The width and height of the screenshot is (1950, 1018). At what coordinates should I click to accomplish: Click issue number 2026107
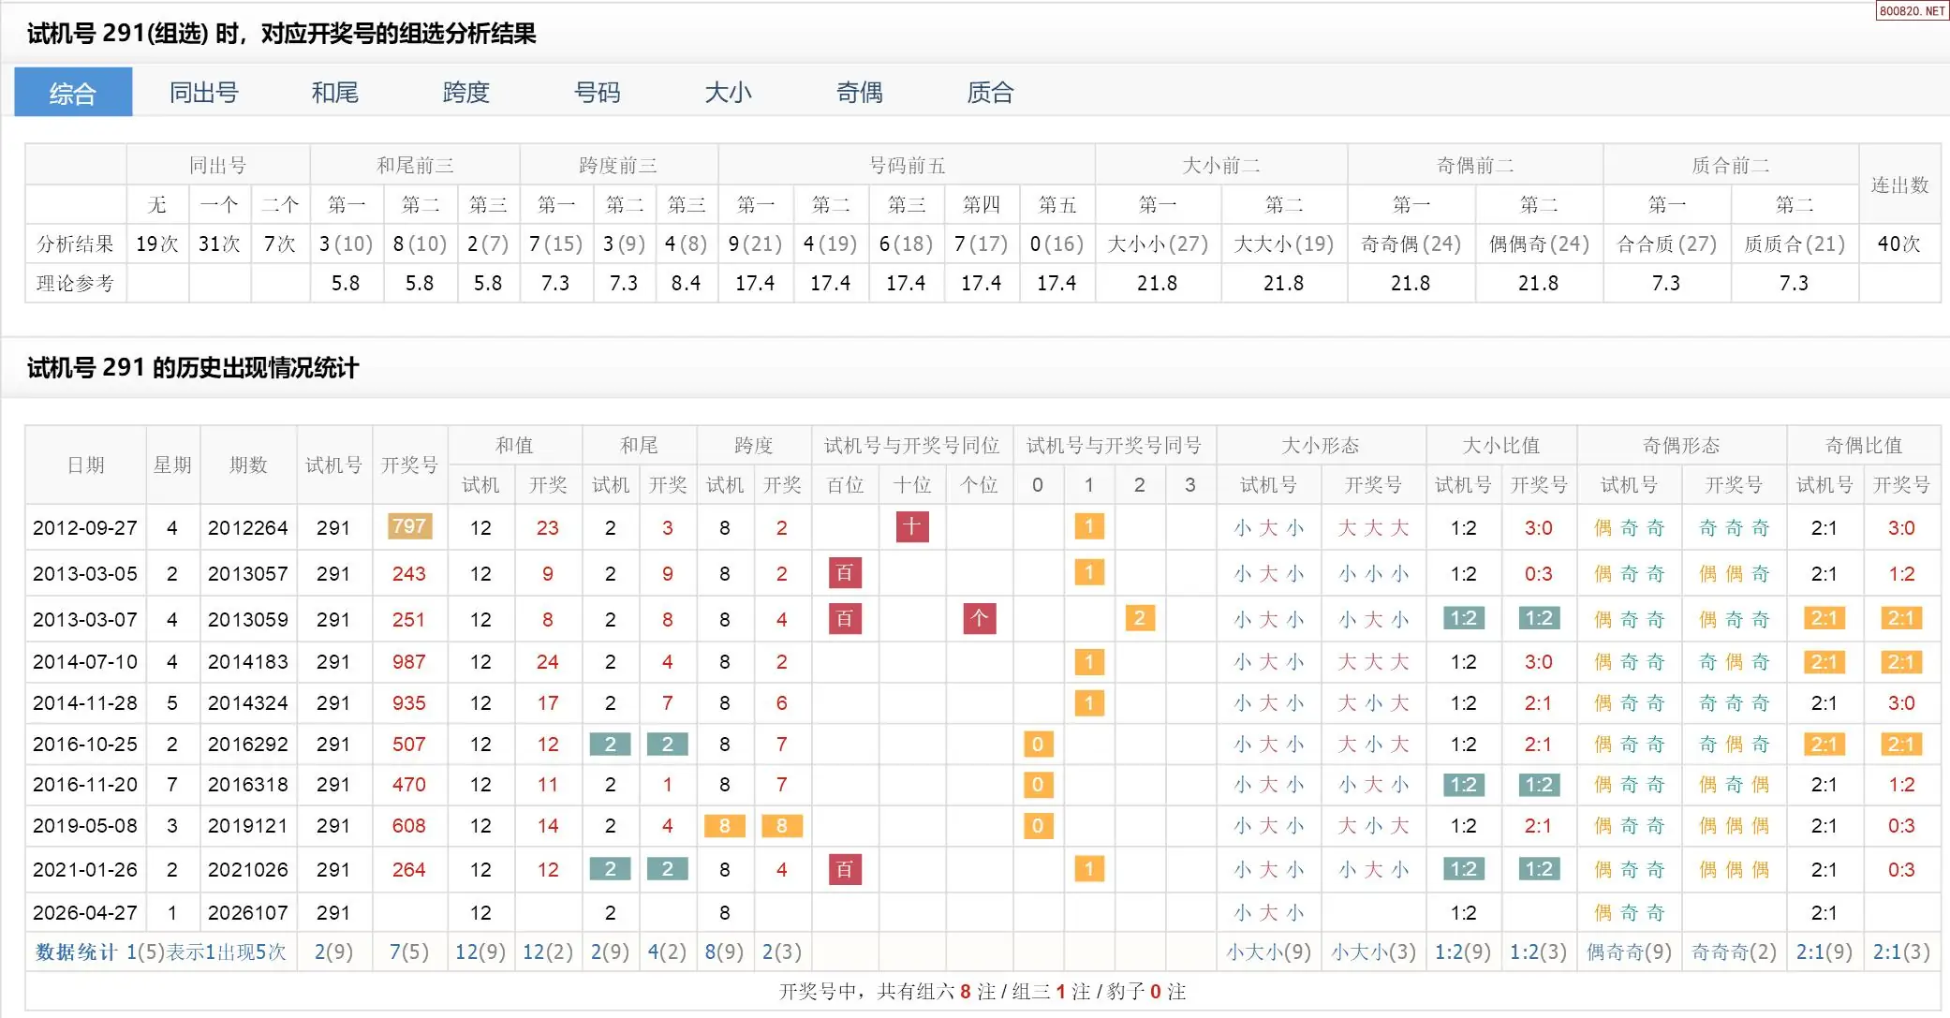[247, 912]
